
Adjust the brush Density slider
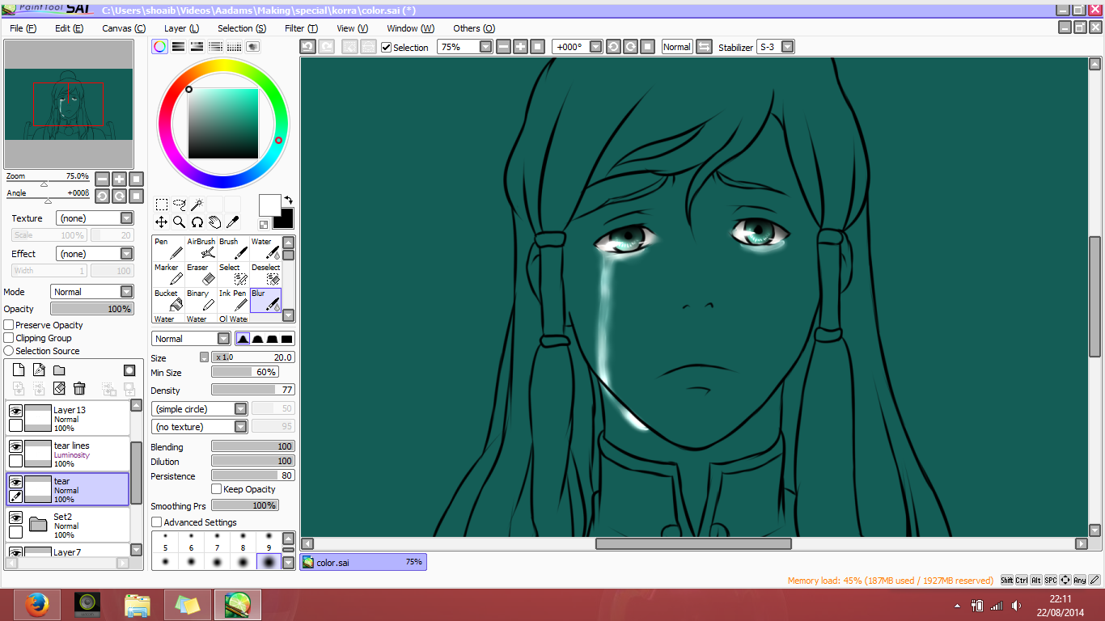pos(253,390)
